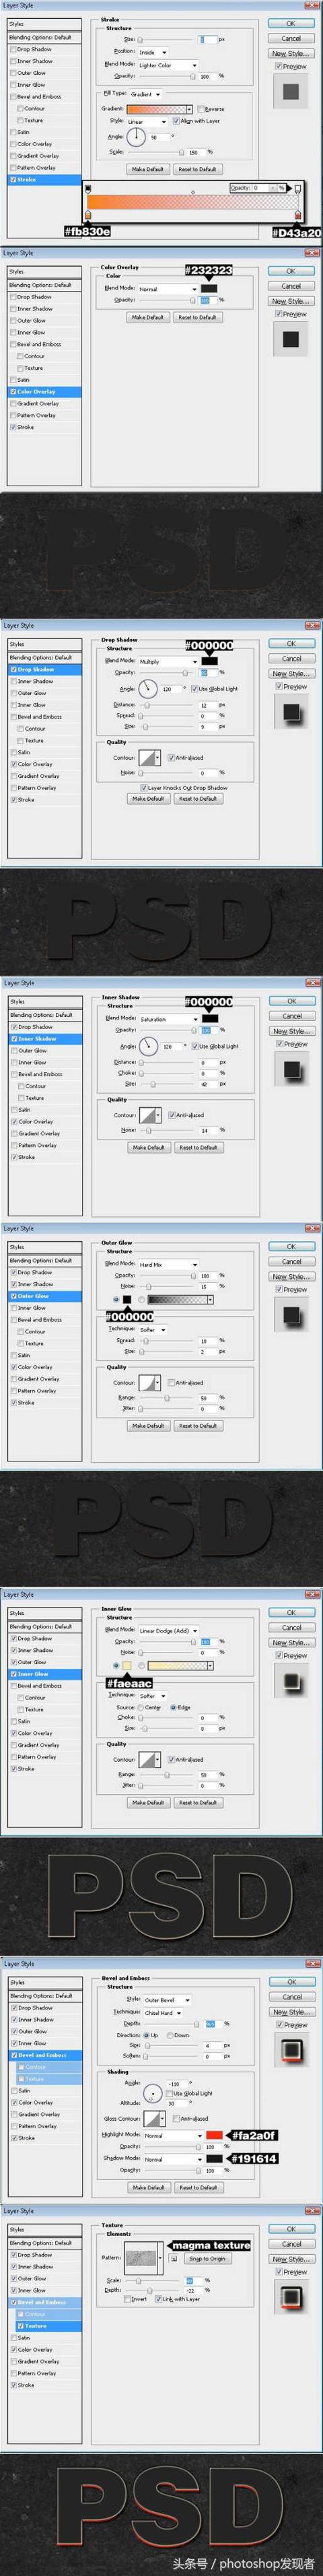Image resolution: width=323 pixels, height=2576 pixels.
Task: Click Cancel in the Color Overlay dialog
Action: pos(291,286)
